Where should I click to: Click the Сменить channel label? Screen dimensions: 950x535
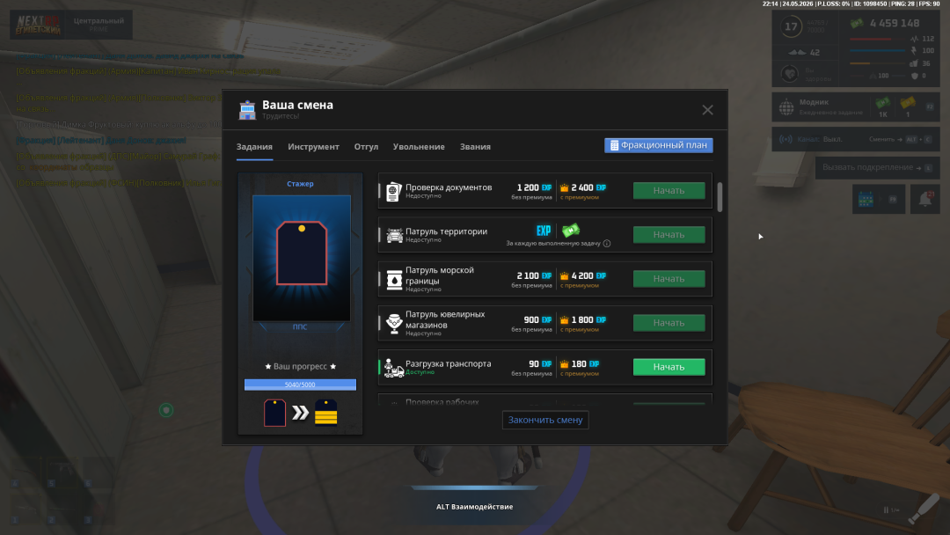point(881,139)
